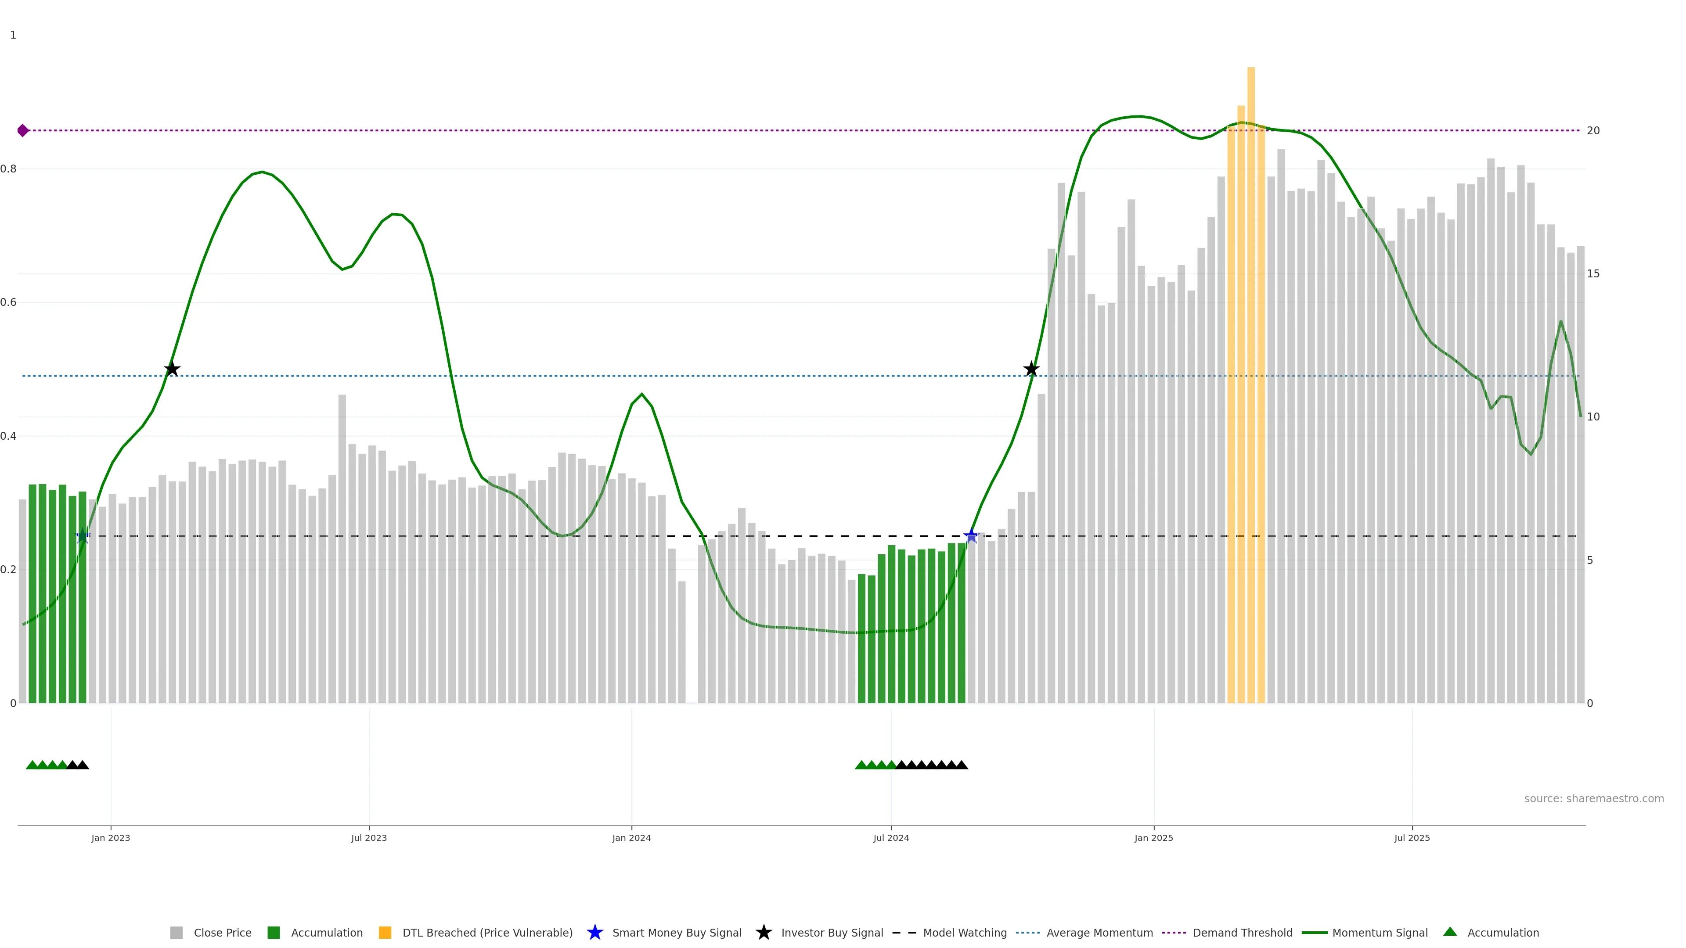
Task: Click the purple diamond Demand Threshold marker
Action: pos(23,131)
